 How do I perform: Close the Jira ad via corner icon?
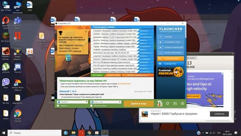click(x=222, y=74)
